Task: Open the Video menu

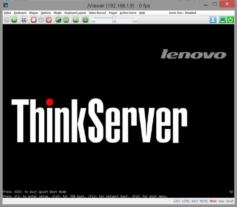Action: coord(8,13)
